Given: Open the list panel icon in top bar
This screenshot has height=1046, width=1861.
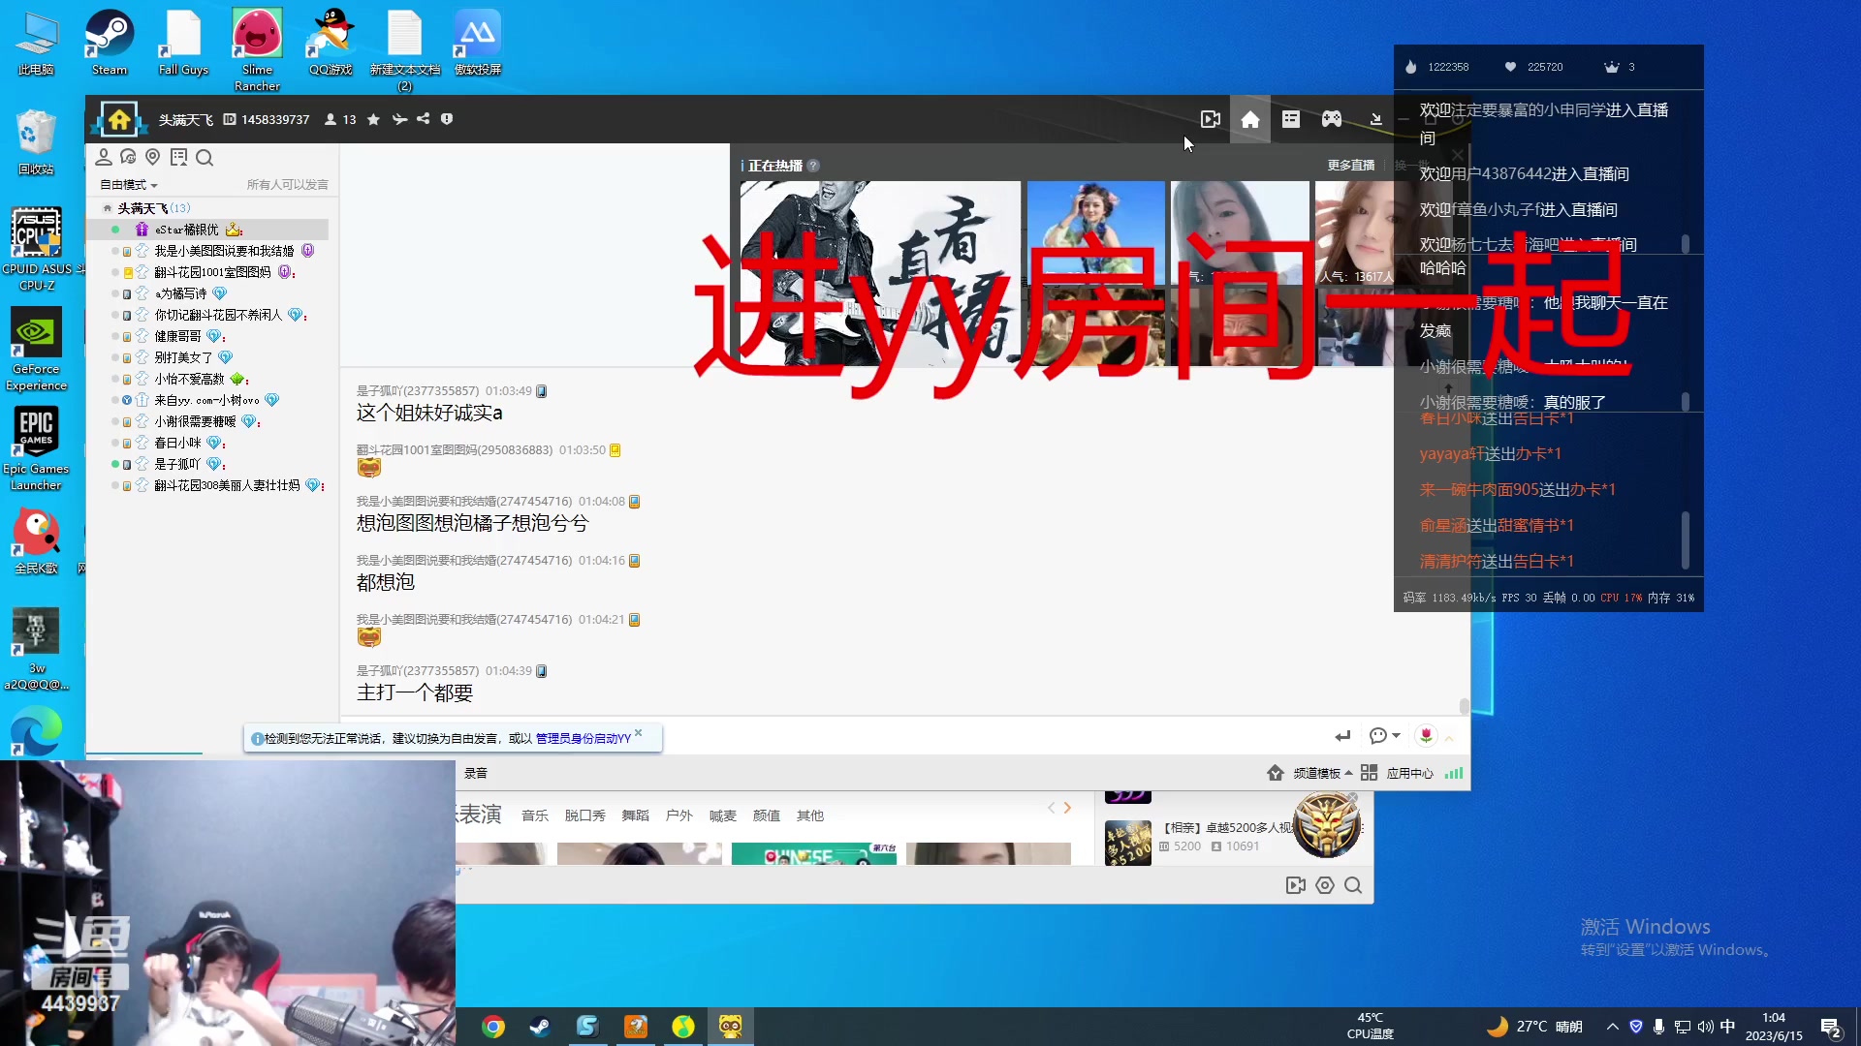Looking at the screenshot, I should 1291,119.
